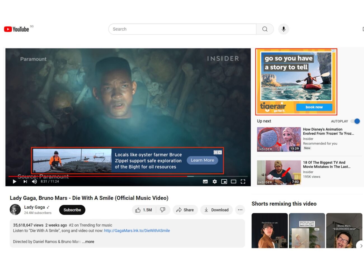The height and width of the screenshot is (266, 364).
Task: Open the GagaMars.lnk.to link
Action: click(137, 231)
